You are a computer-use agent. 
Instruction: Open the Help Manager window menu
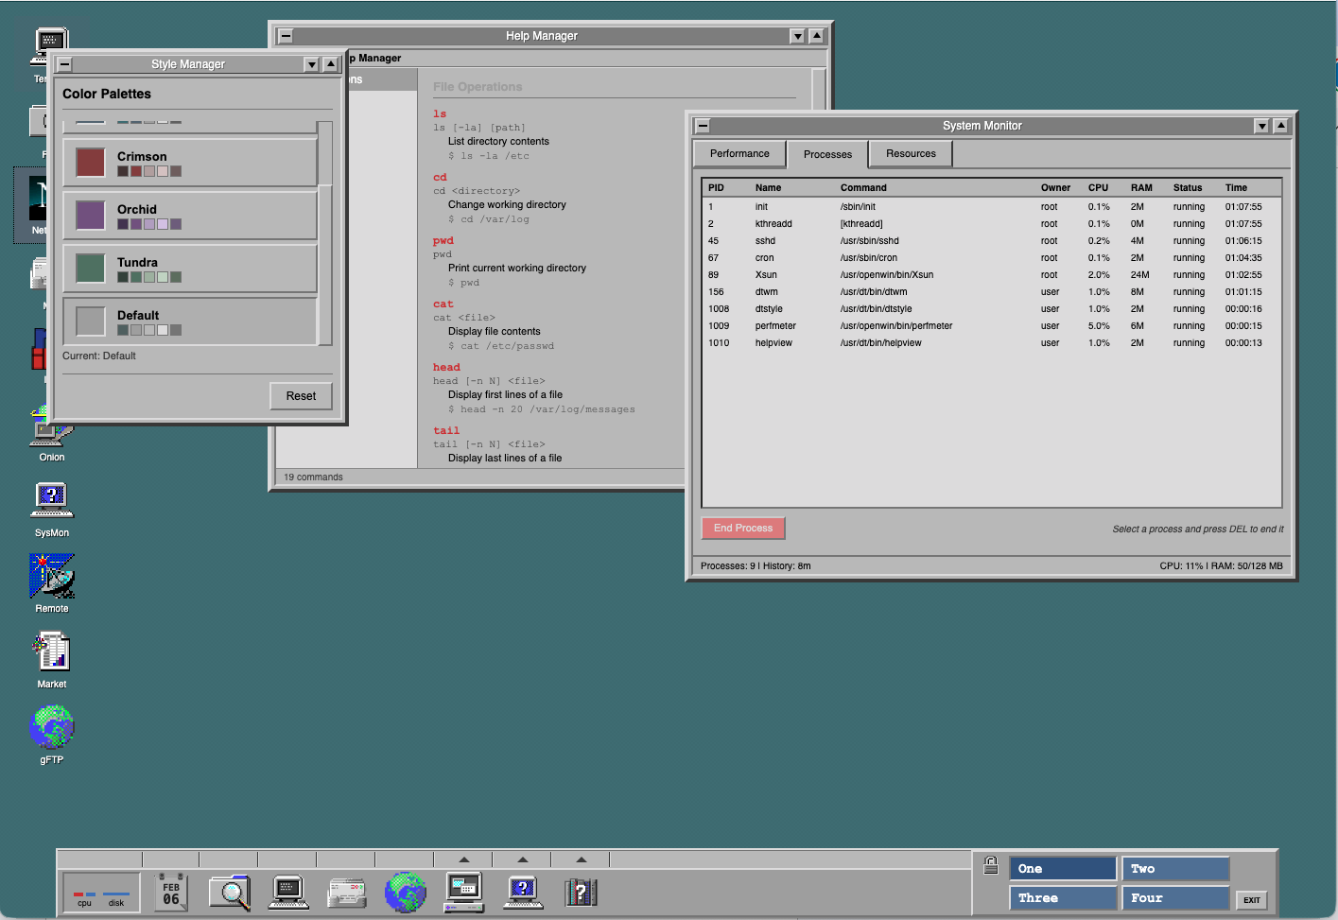(x=285, y=35)
